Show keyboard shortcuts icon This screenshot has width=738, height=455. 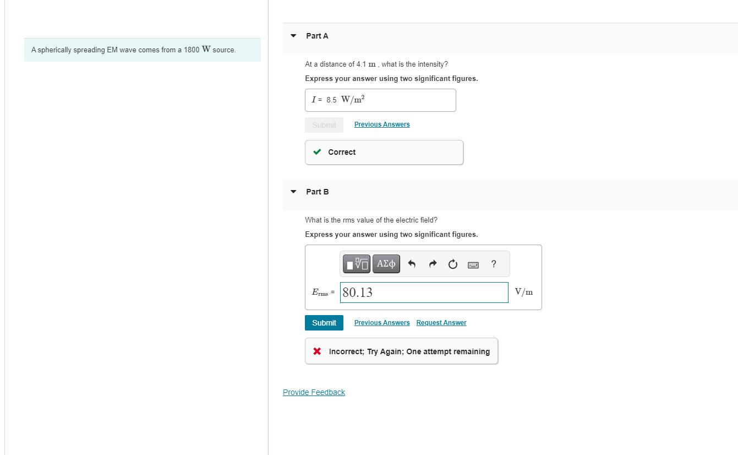click(x=473, y=265)
